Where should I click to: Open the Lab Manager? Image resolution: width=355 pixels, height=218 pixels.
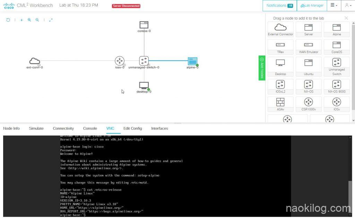[312, 6]
